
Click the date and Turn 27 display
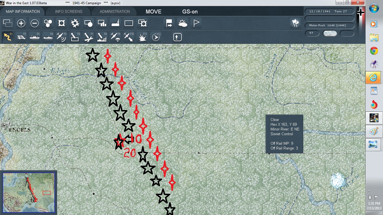329,11
